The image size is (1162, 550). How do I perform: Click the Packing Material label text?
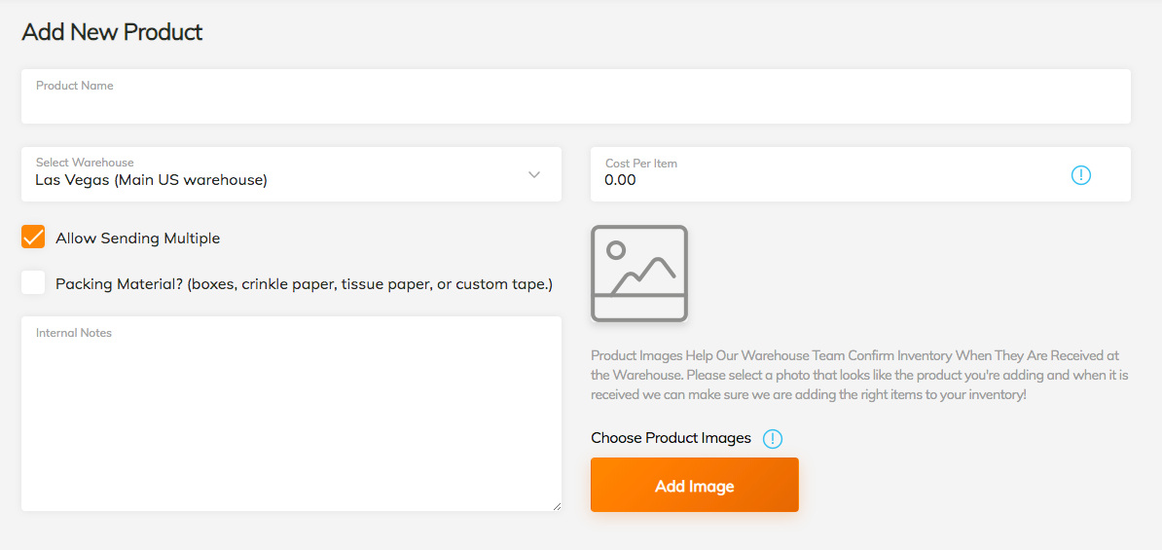pos(304,284)
